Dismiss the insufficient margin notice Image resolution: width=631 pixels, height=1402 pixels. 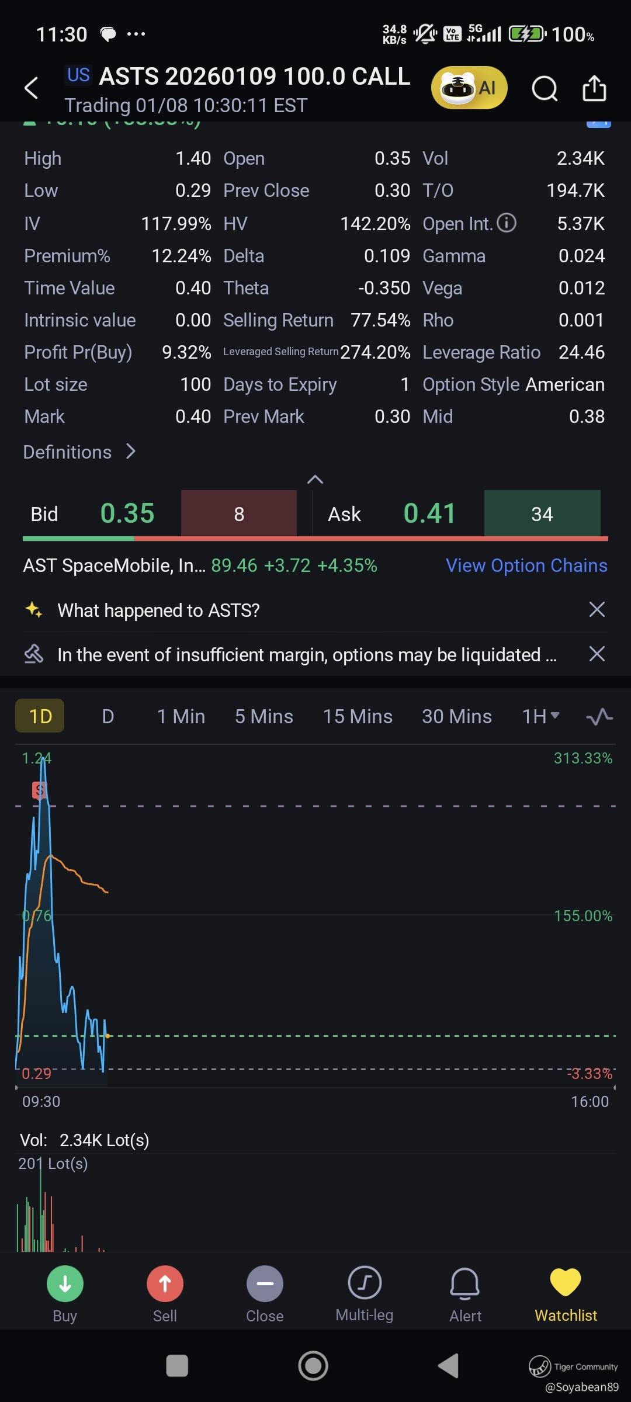coord(597,654)
